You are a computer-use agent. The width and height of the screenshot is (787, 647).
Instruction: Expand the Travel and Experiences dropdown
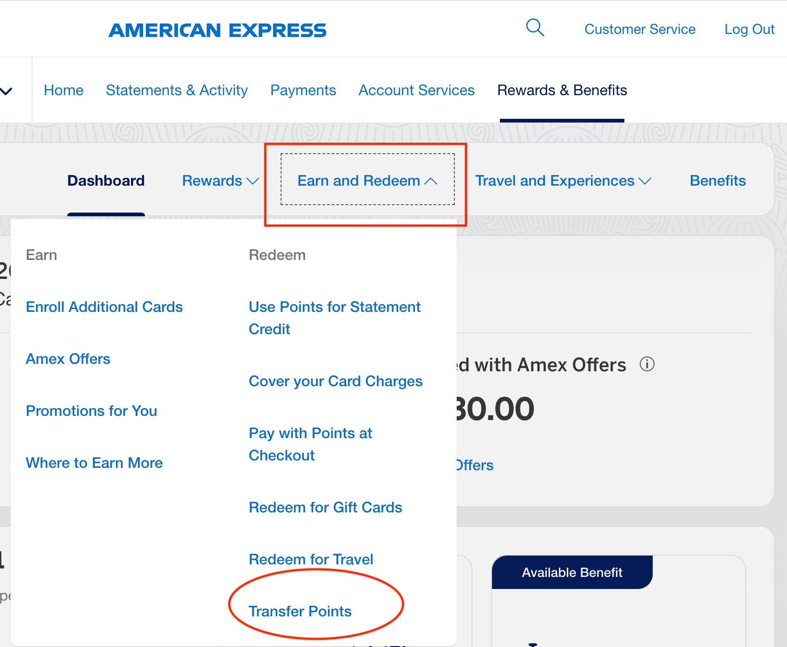(x=563, y=181)
